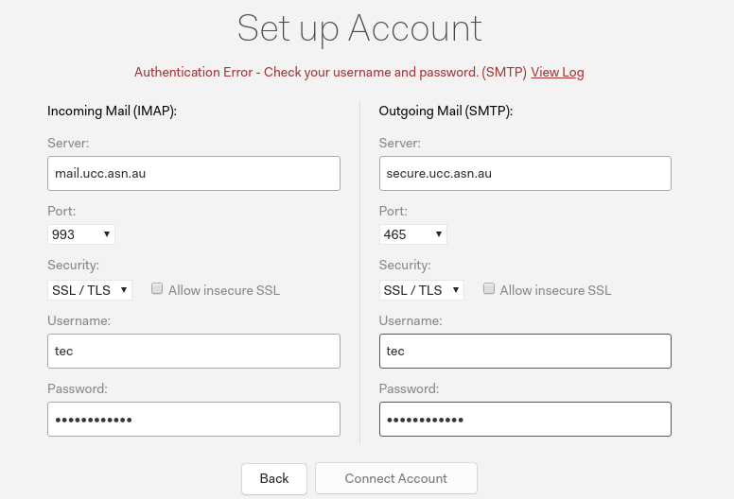The height and width of the screenshot is (499, 734).
Task: Click the IMAP password field
Action: pyautogui.click(x=194, y=419)
